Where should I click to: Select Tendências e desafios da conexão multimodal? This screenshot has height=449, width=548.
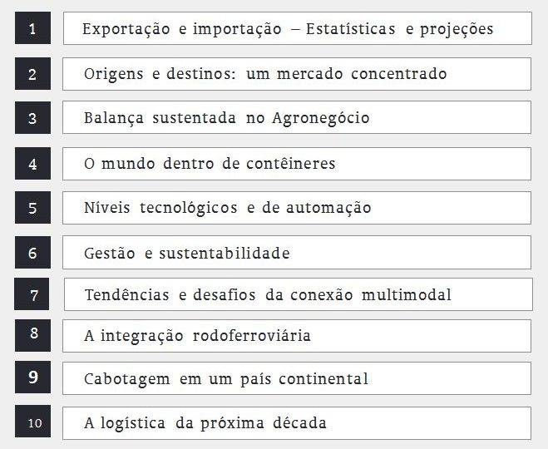[x=299, y=294]
